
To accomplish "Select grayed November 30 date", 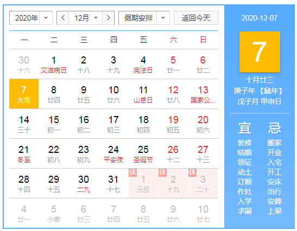I will pyautogui.click(x=24, y=64).
